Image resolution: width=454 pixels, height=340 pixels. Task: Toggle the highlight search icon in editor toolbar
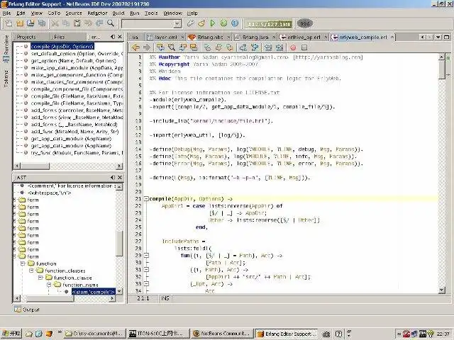click(x=194, y=47)
